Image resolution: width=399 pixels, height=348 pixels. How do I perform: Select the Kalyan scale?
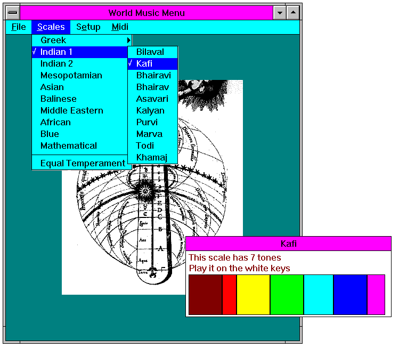tap(153, 110)
